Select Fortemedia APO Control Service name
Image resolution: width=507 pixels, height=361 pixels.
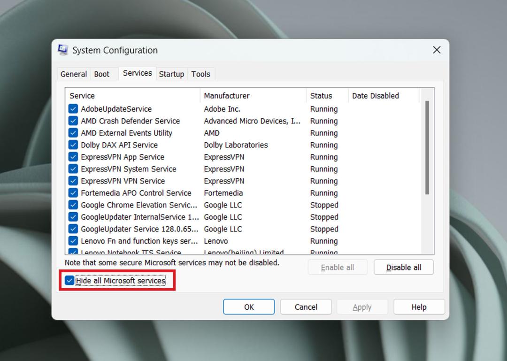click(136, 193)
